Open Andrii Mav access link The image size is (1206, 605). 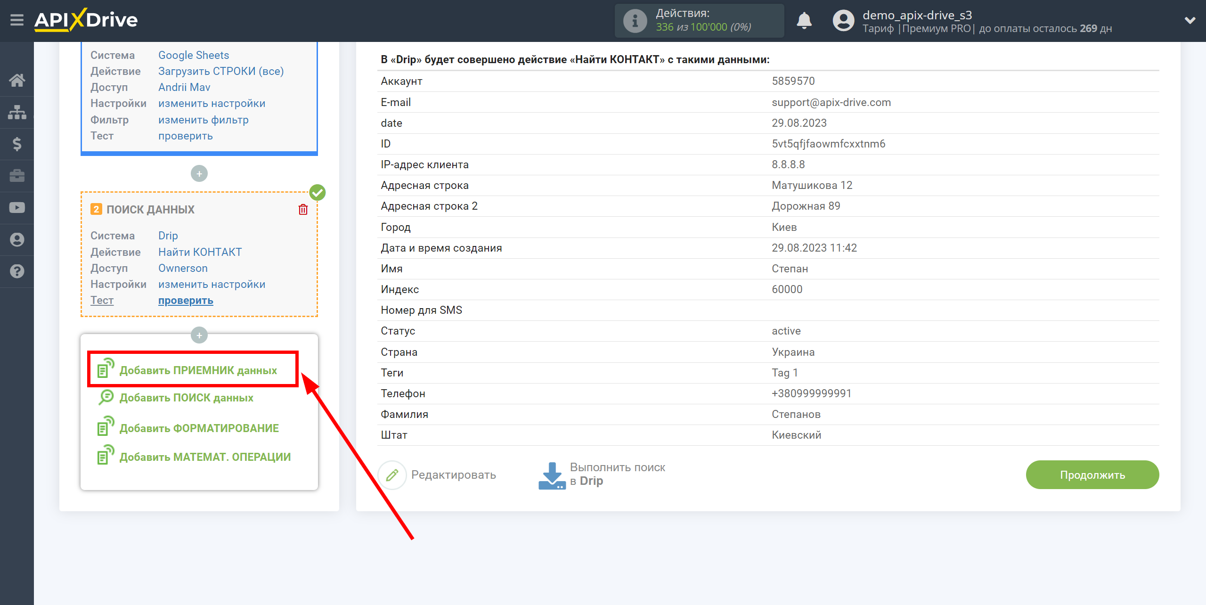184,87
